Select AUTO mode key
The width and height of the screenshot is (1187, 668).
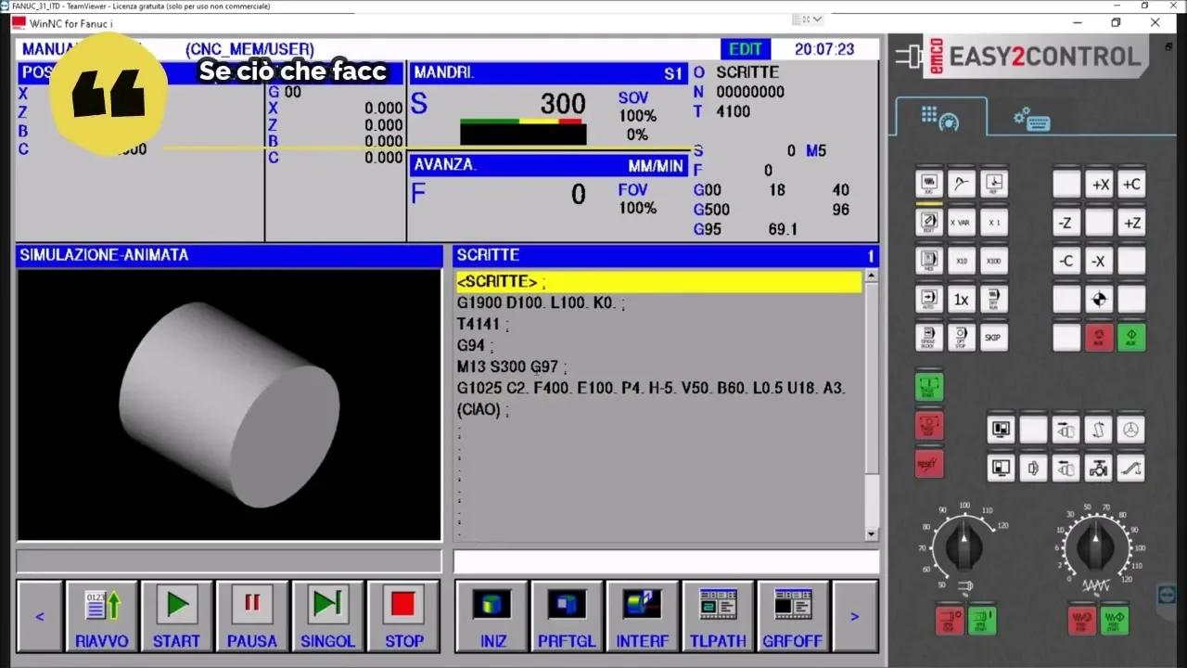(928, 300)
